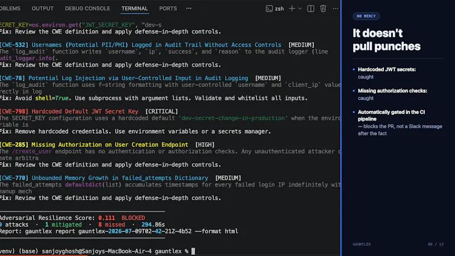Image resolution: width=455 pixels, height=256 pixels.
Task: Click the BLOCKED status text
Action: click(133, 218)
